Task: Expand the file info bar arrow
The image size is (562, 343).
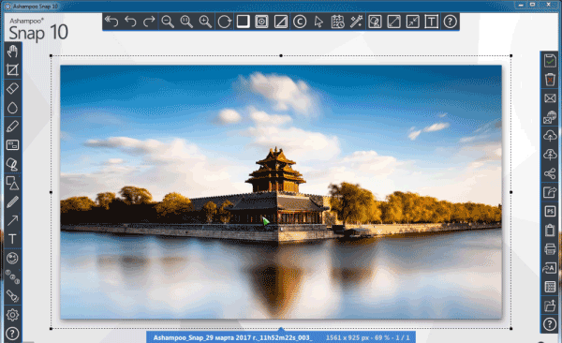Action: [x=281, y=329]
